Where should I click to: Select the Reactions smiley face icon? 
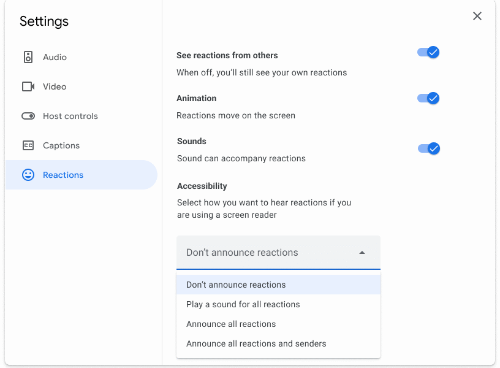pos(28,175)
